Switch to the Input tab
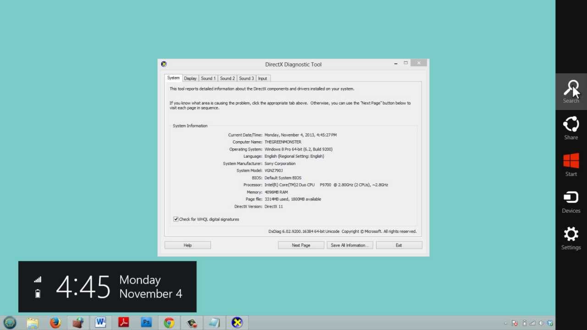 click(x=262, y=78)
